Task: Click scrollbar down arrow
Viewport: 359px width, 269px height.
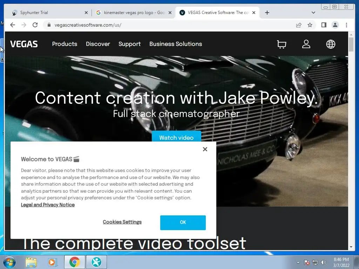Action: [351, 247]
